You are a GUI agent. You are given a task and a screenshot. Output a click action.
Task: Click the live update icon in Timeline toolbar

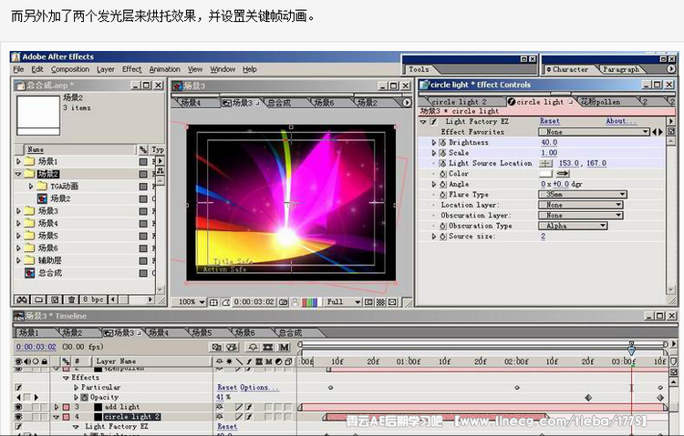click(x=216, y=347)
